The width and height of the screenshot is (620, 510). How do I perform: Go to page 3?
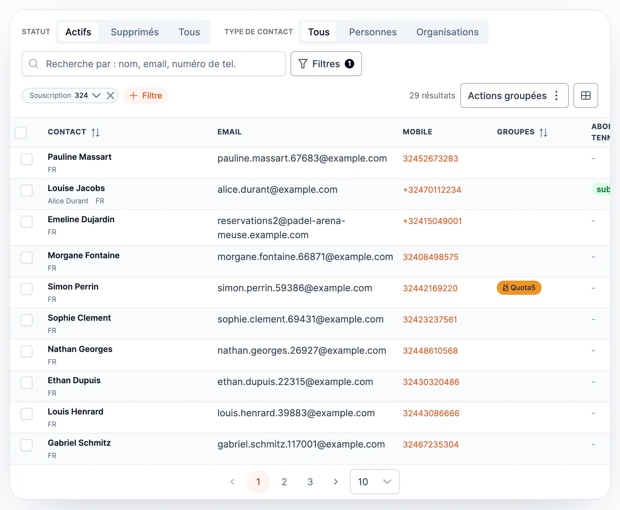[x=310, y=482]
